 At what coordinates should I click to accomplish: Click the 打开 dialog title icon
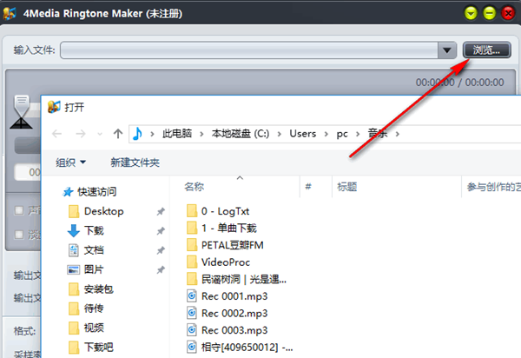(x=54, y=107)
